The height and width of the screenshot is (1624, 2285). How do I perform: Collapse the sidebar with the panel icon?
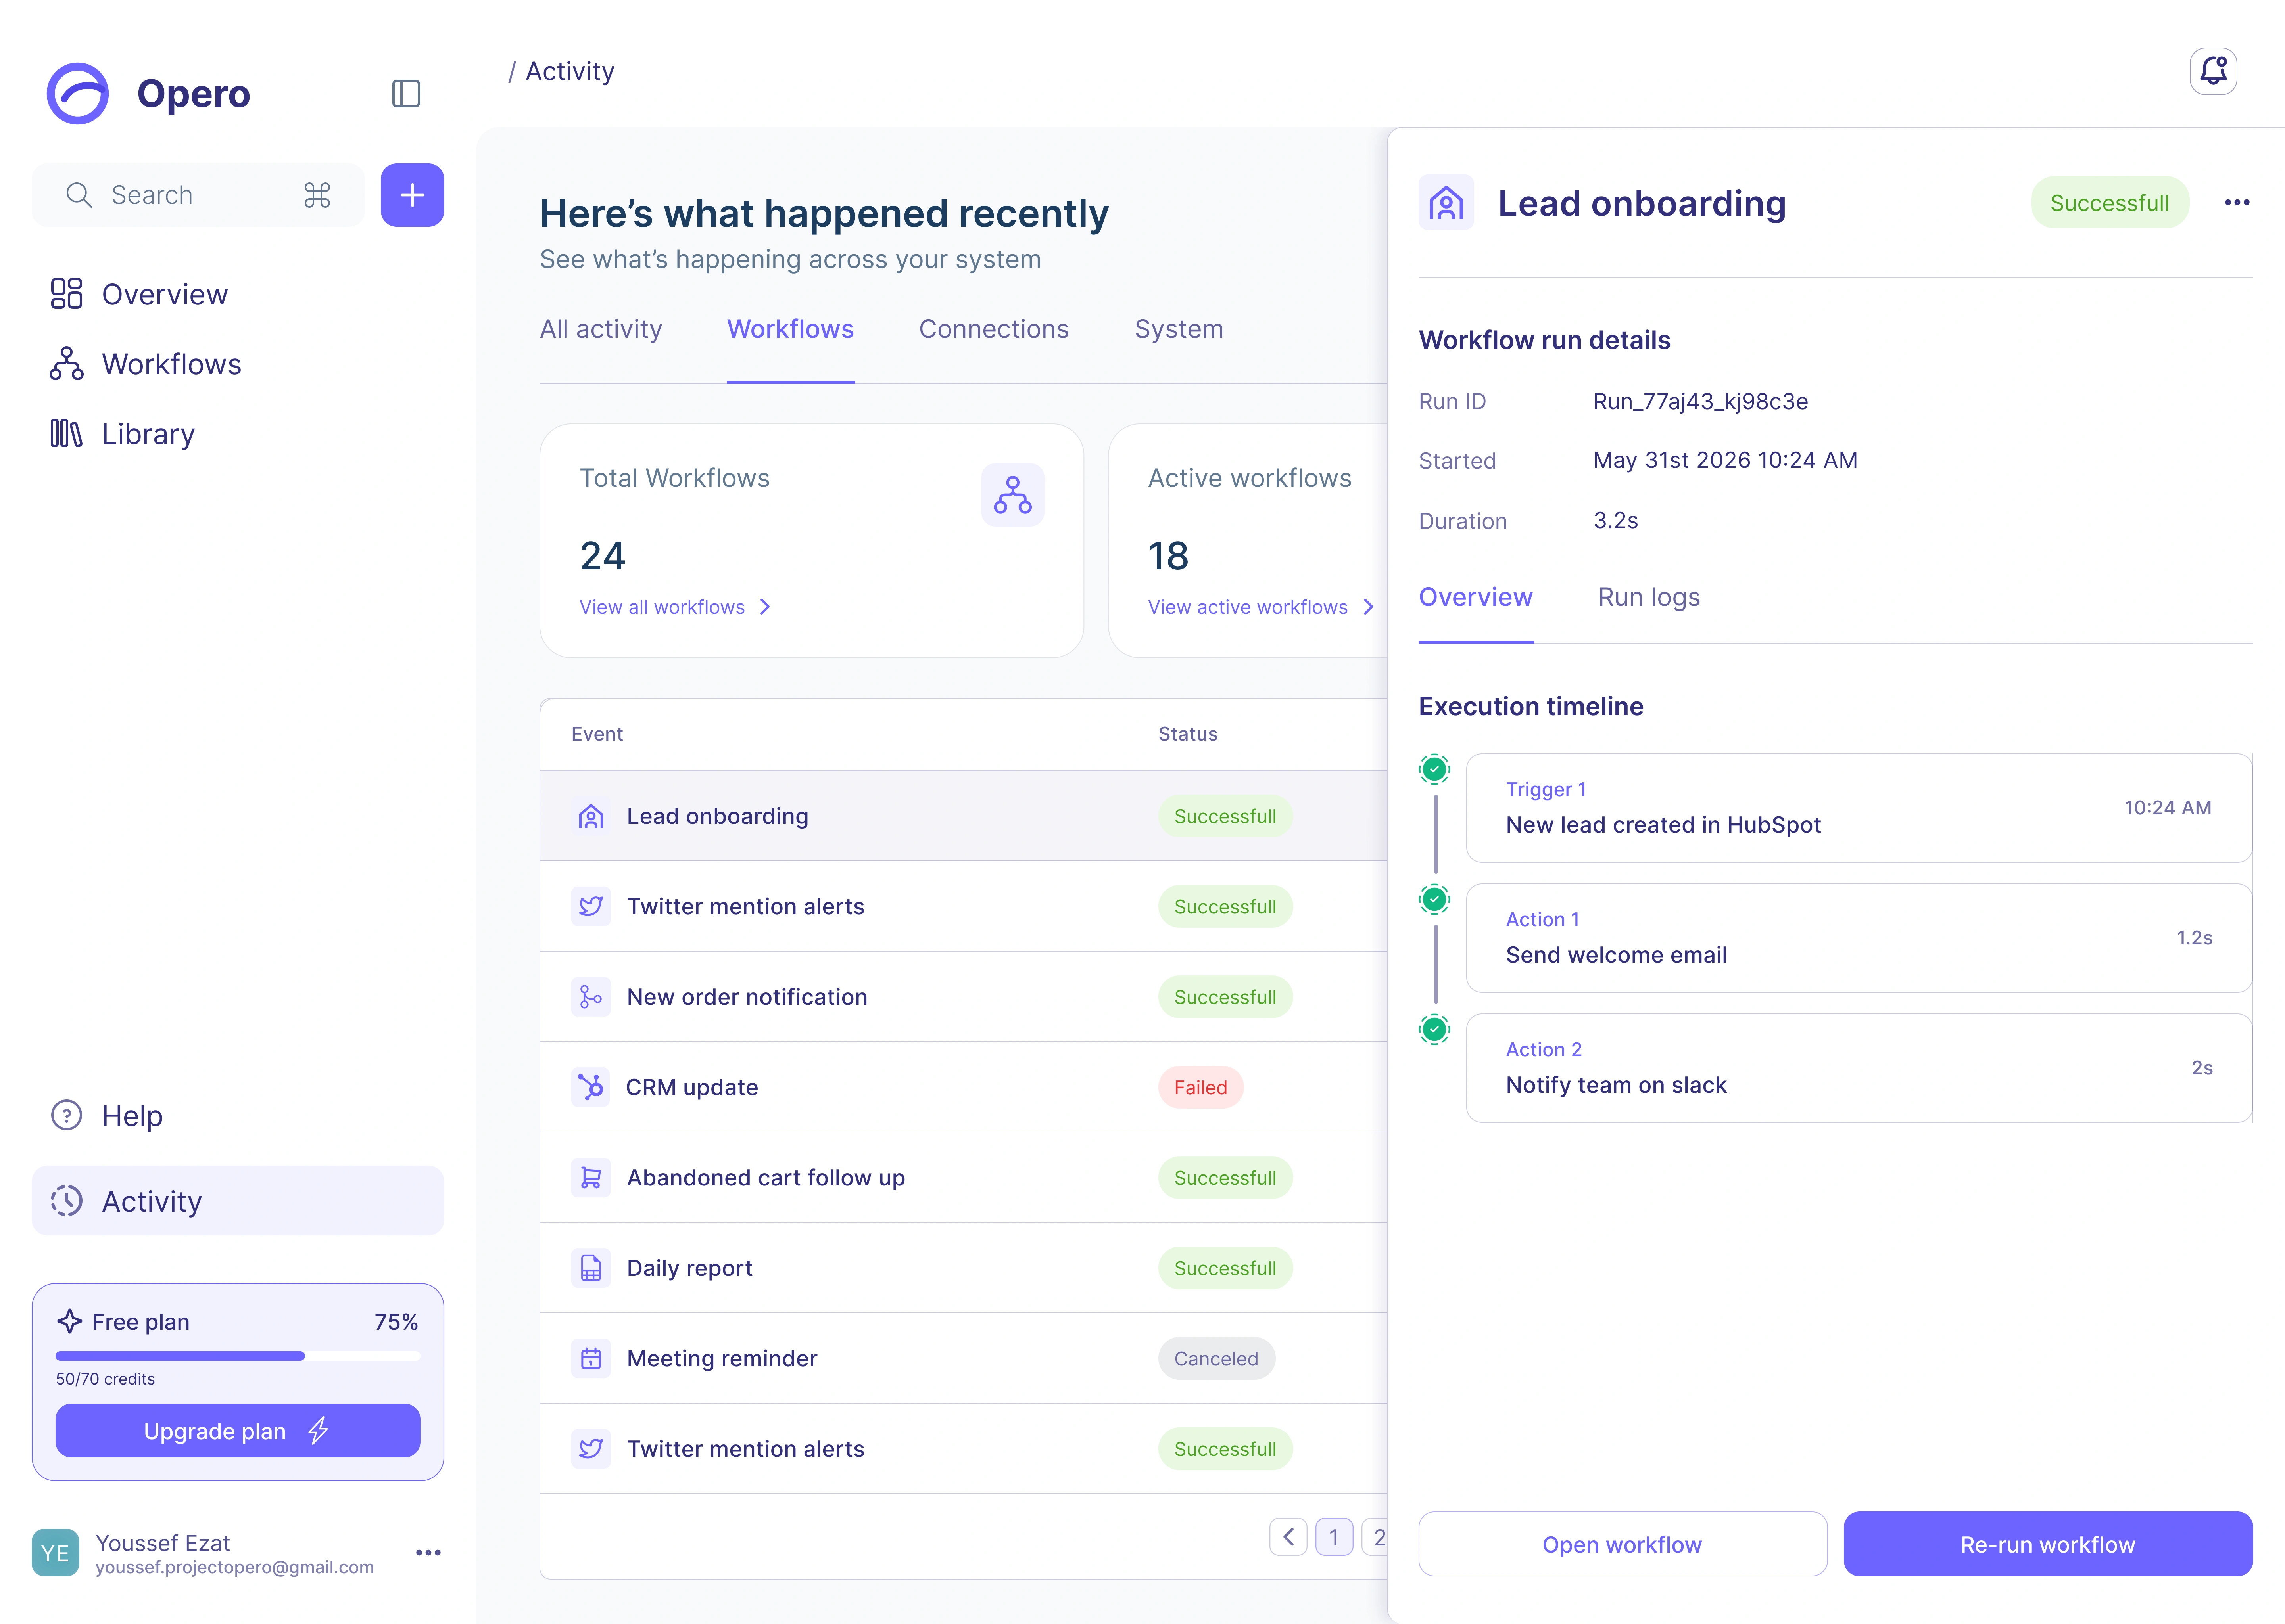click(x=405, y=94)
